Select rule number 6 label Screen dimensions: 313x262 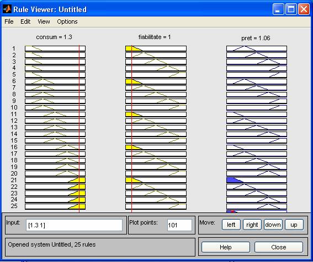tap(14, 81)
